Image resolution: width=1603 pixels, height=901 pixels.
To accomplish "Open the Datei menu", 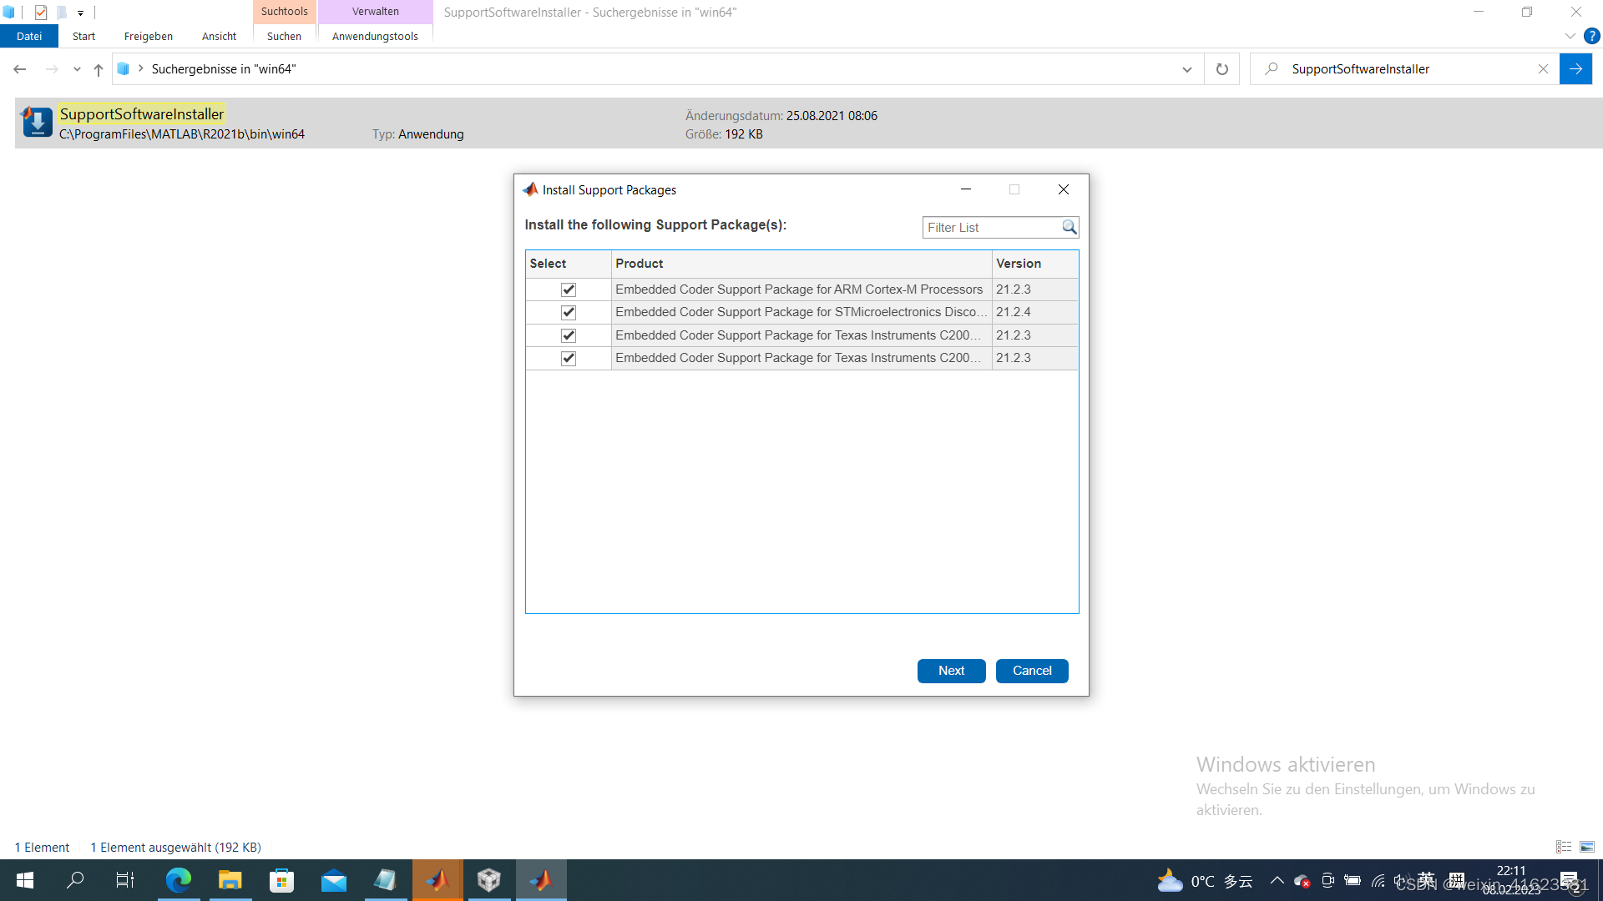I will point(29,36).
